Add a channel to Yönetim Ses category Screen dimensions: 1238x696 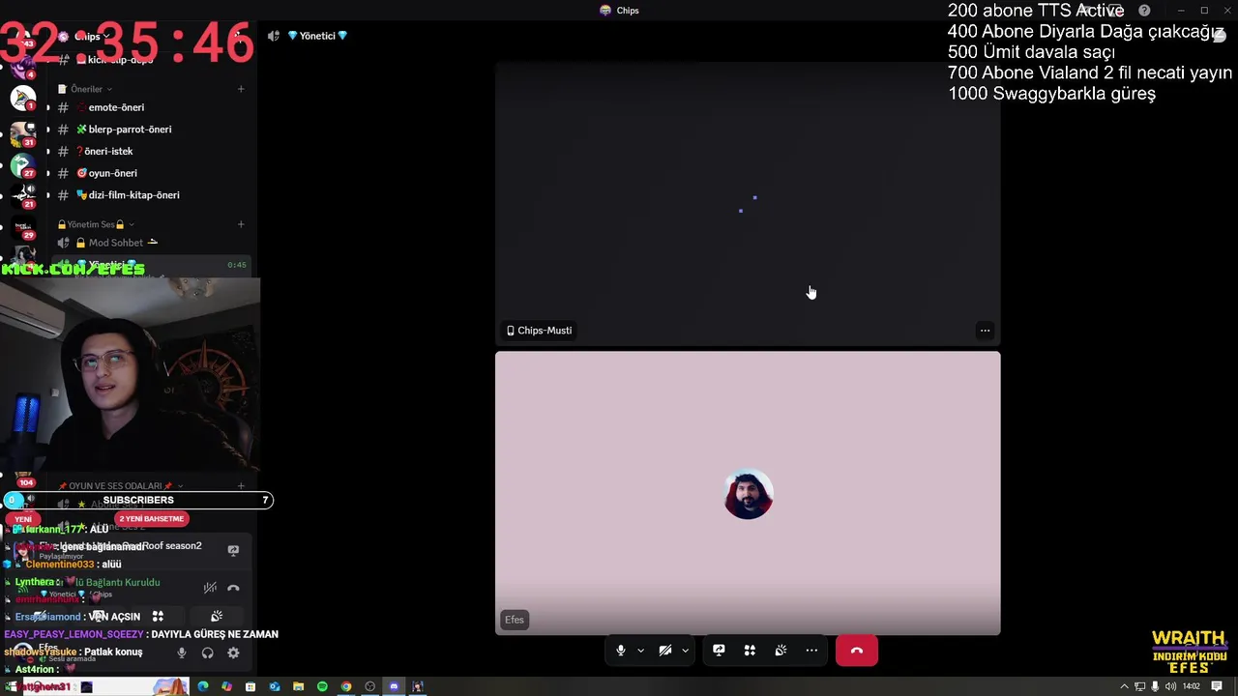coord(241,224)
